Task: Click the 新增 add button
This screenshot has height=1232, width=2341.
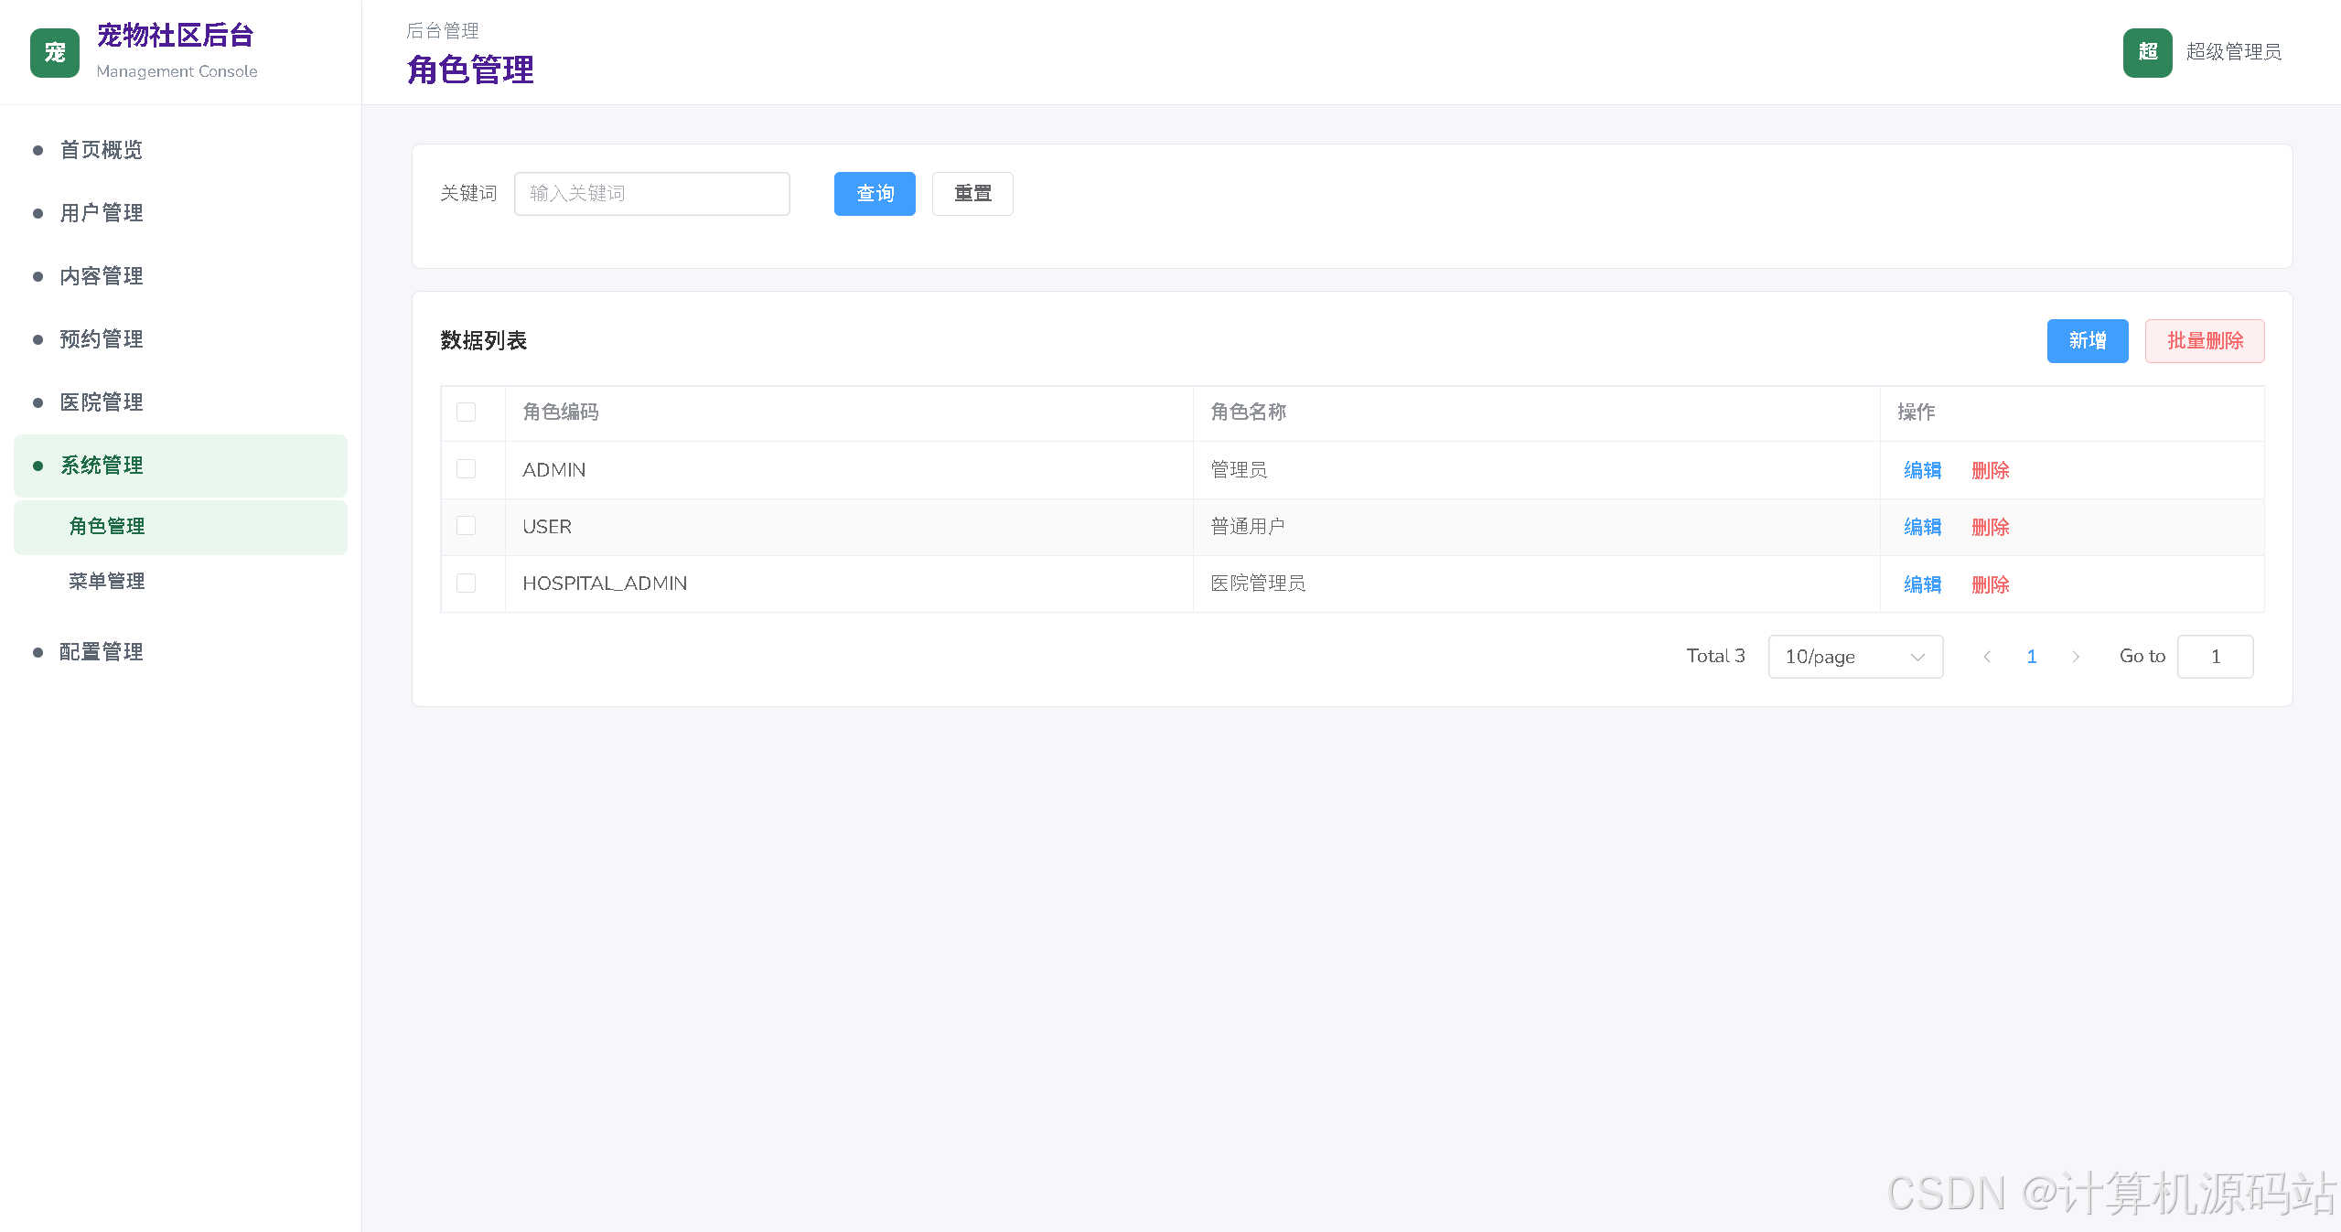Action: pos(2088,341)
